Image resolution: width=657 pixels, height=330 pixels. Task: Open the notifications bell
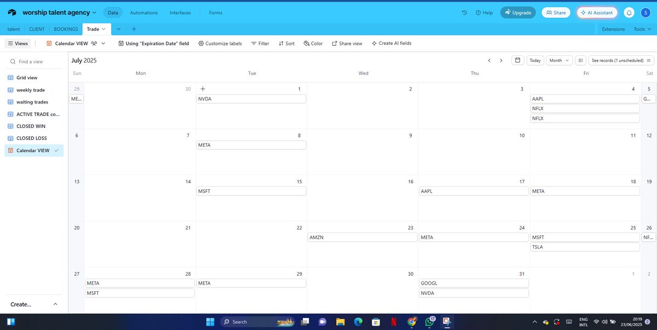630,13
